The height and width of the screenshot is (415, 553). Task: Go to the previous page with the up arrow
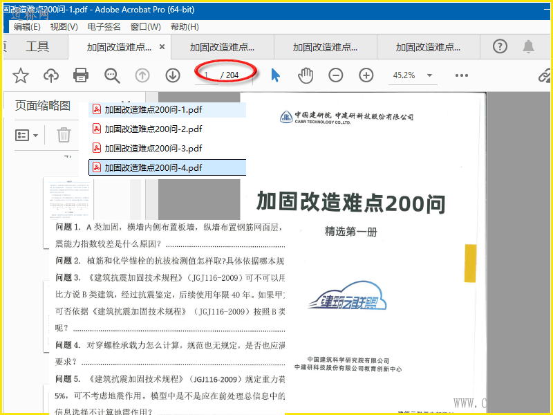click(142, 75)
